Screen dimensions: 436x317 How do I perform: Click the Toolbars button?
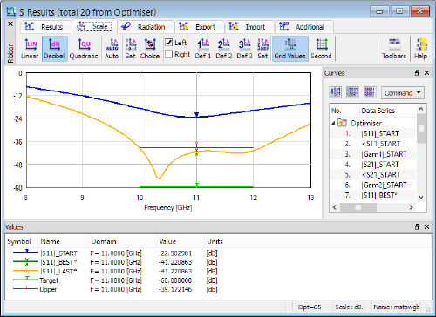(x=394, y=49)
